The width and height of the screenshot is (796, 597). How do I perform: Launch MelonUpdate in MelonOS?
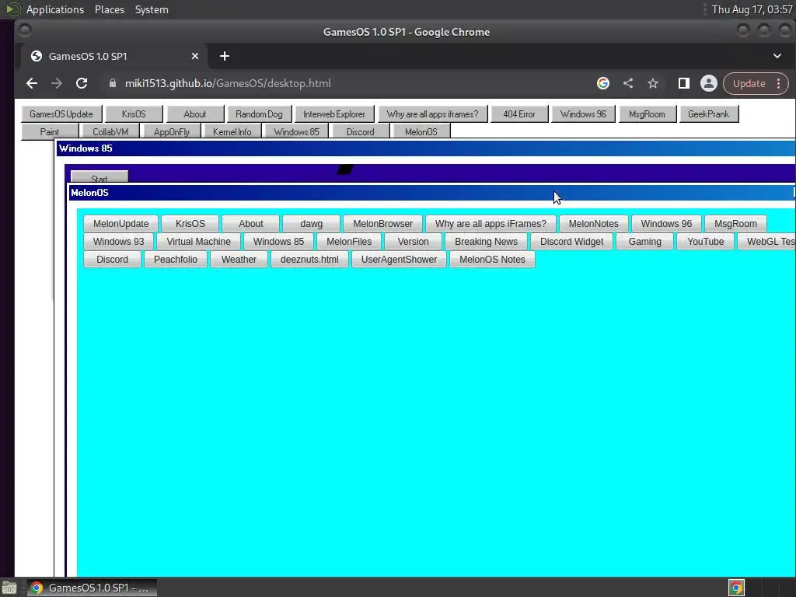click(120, 223)
